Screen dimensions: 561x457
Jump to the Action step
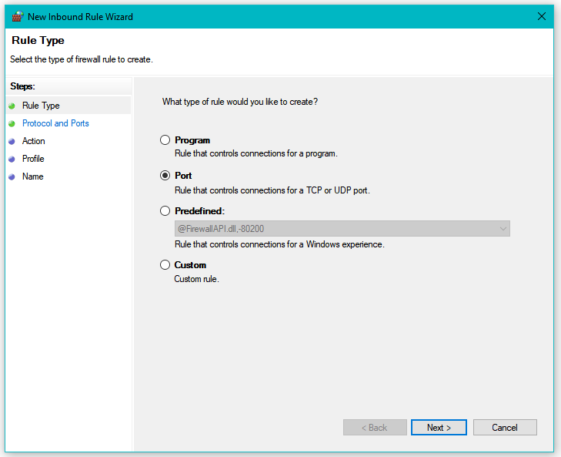(34, 141)
